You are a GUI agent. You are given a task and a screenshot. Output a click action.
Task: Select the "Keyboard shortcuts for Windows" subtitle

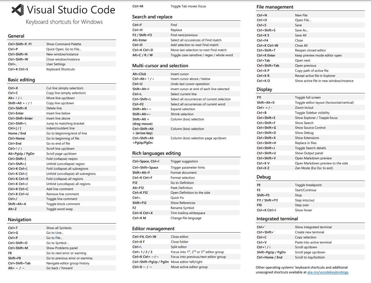[64, 22]
